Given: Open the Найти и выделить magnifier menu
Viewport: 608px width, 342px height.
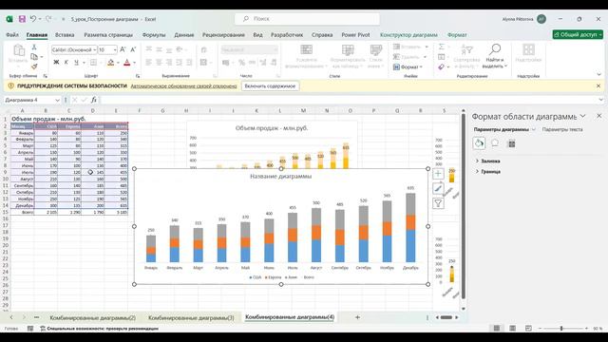Looking at the screenshot, I should coord(494,56).
